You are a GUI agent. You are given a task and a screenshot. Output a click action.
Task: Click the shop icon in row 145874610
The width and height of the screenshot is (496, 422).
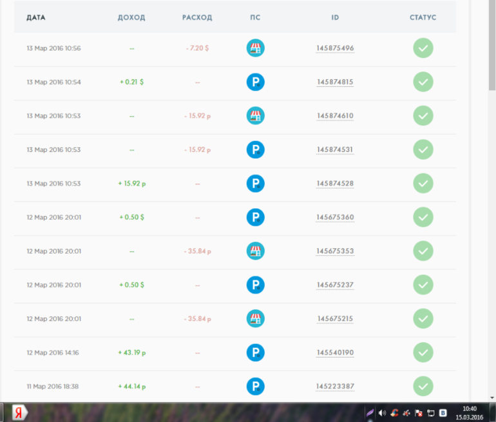click(x=256, y=116)
